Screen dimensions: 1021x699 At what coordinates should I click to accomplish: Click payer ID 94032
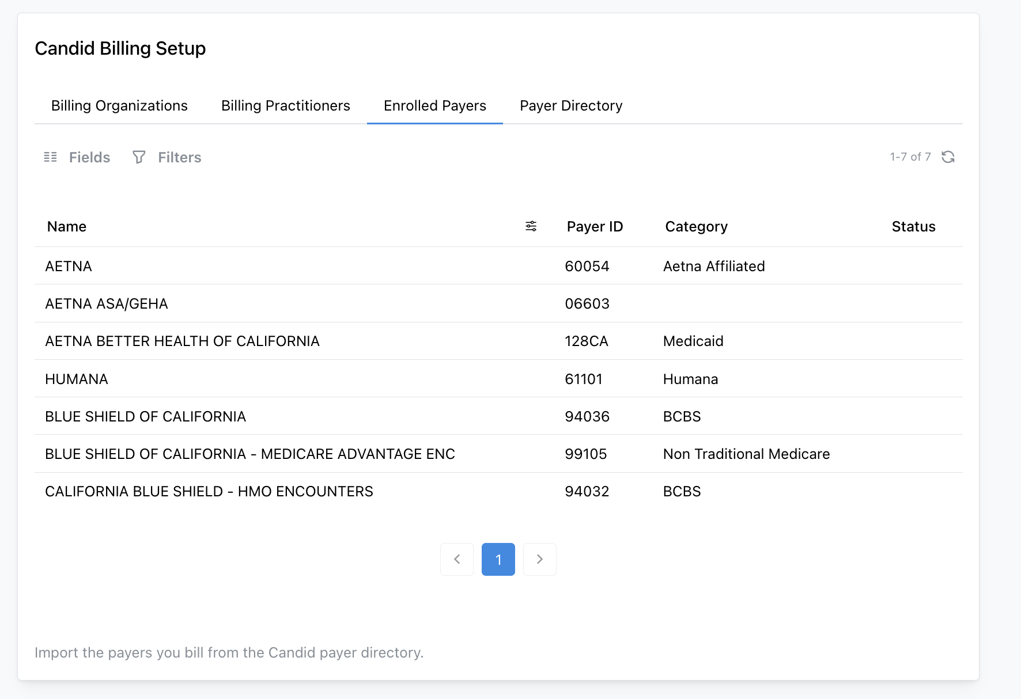click(587, 491)
